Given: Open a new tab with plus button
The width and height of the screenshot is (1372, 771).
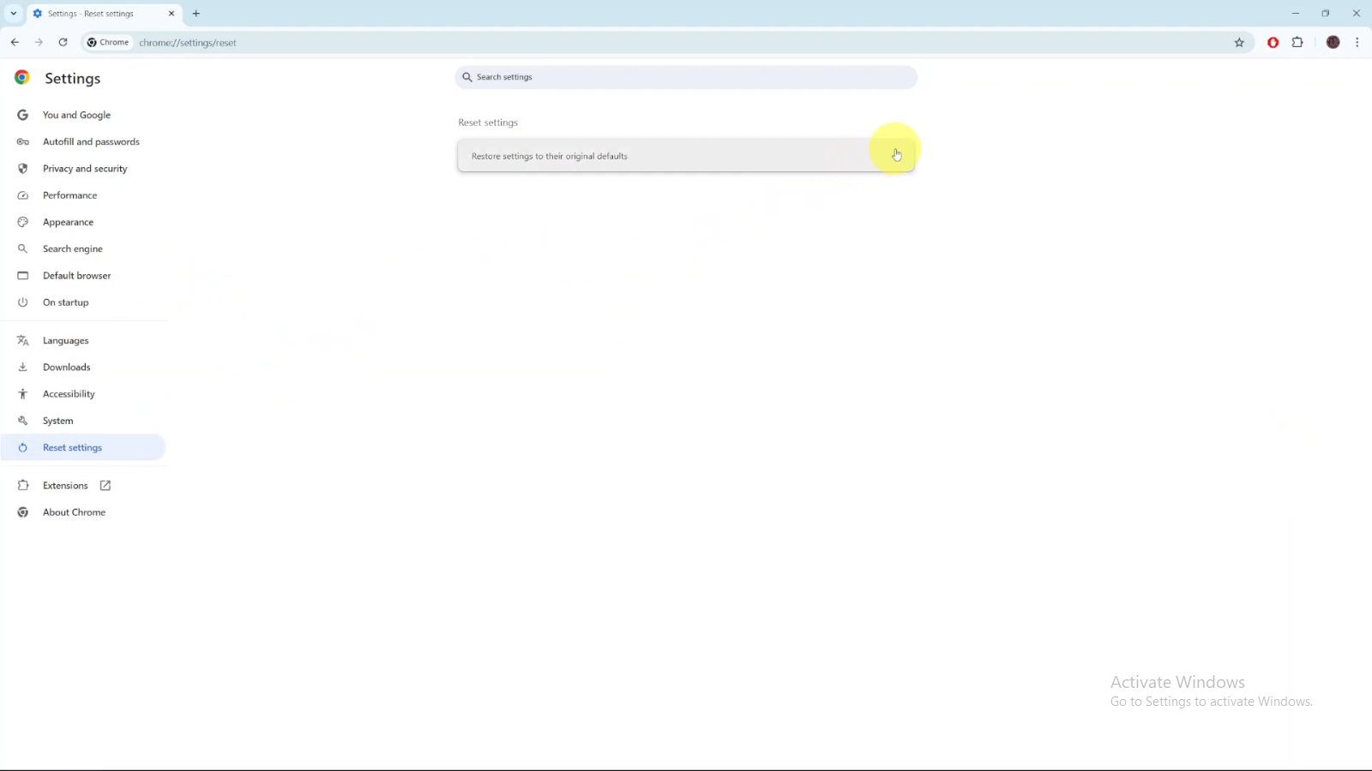Looking at the screenshot, I should tap(196, 14).
